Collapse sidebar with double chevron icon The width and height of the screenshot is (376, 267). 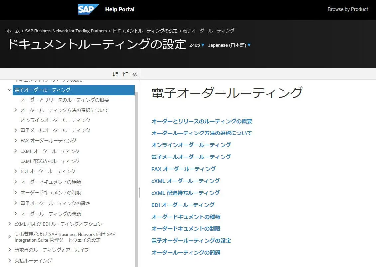tap(135, 74)
